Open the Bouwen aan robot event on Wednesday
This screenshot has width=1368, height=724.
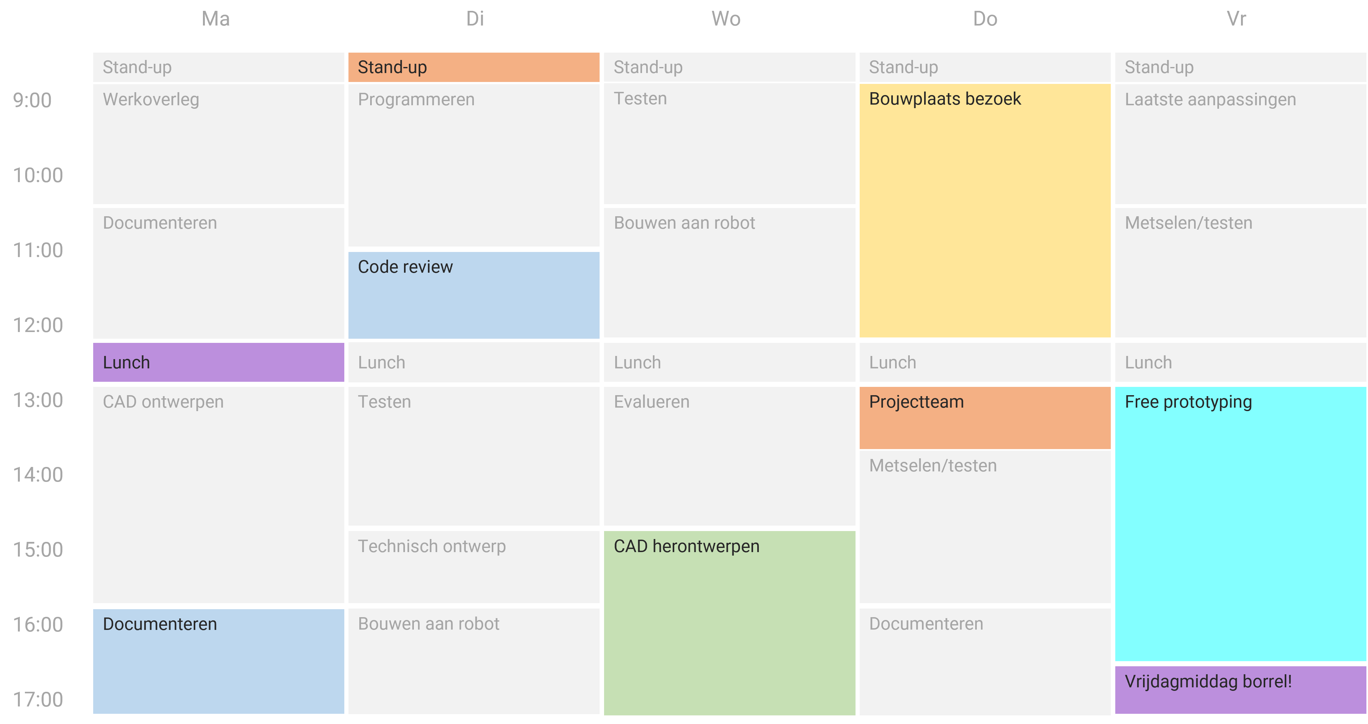pos(730,273)
